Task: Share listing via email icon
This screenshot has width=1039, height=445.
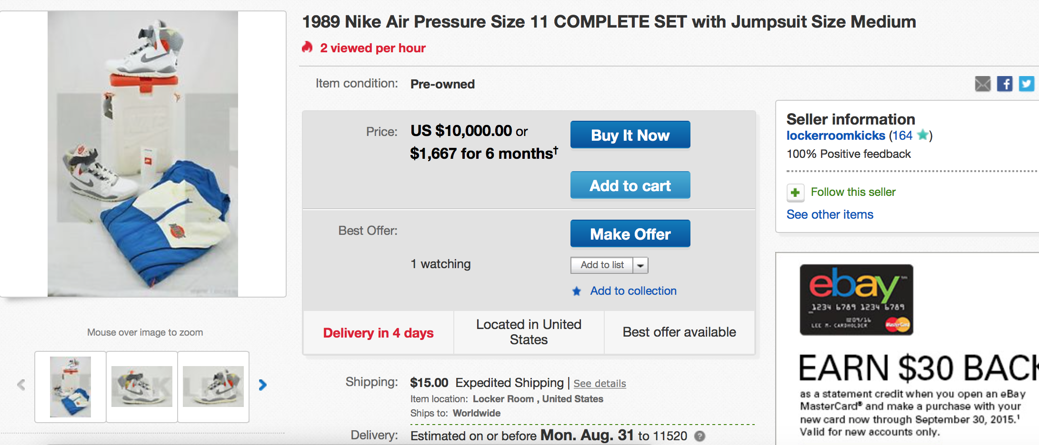Action: [982, 84]
